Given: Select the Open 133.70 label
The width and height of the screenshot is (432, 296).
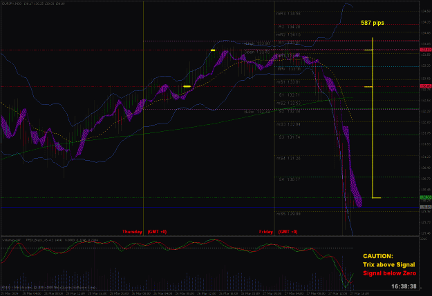Looking at the screenshot, I should tap(256, 52).
